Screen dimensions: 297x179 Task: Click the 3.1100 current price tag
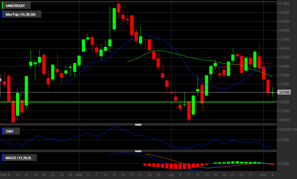point(284,92)
